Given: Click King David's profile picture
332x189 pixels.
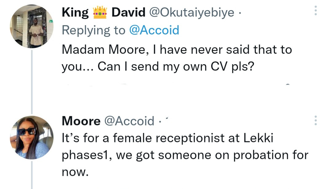Looking at the screenshot, I should point(32,27).
